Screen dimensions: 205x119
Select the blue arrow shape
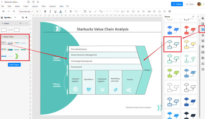coord(4,56)
